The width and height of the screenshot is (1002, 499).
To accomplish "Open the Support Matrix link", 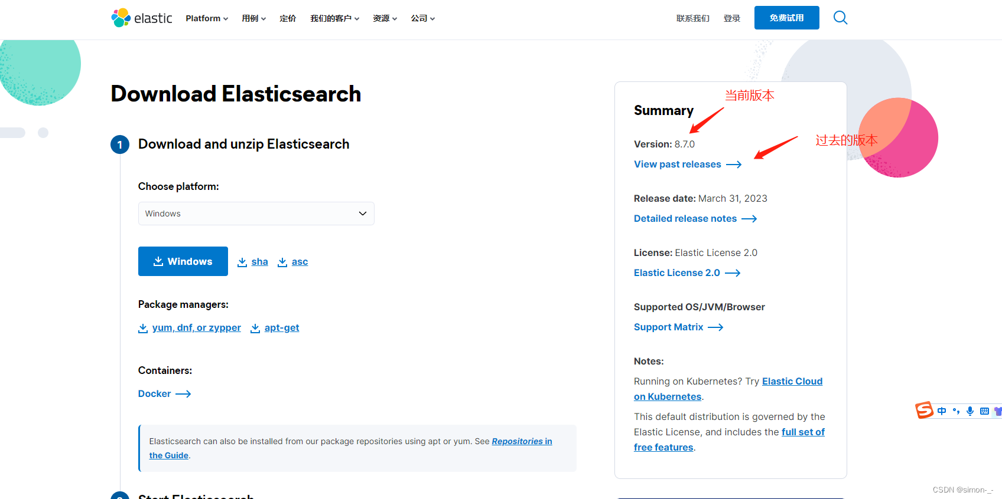I will click(669, 327).
